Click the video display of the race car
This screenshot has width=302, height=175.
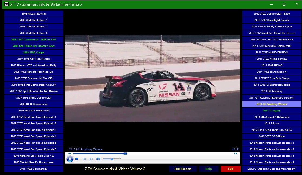point(152,78)
